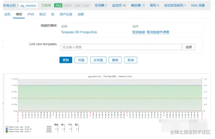Open 自动发现规则 1 list
215x139 pixels.
(x=175, y=5)
